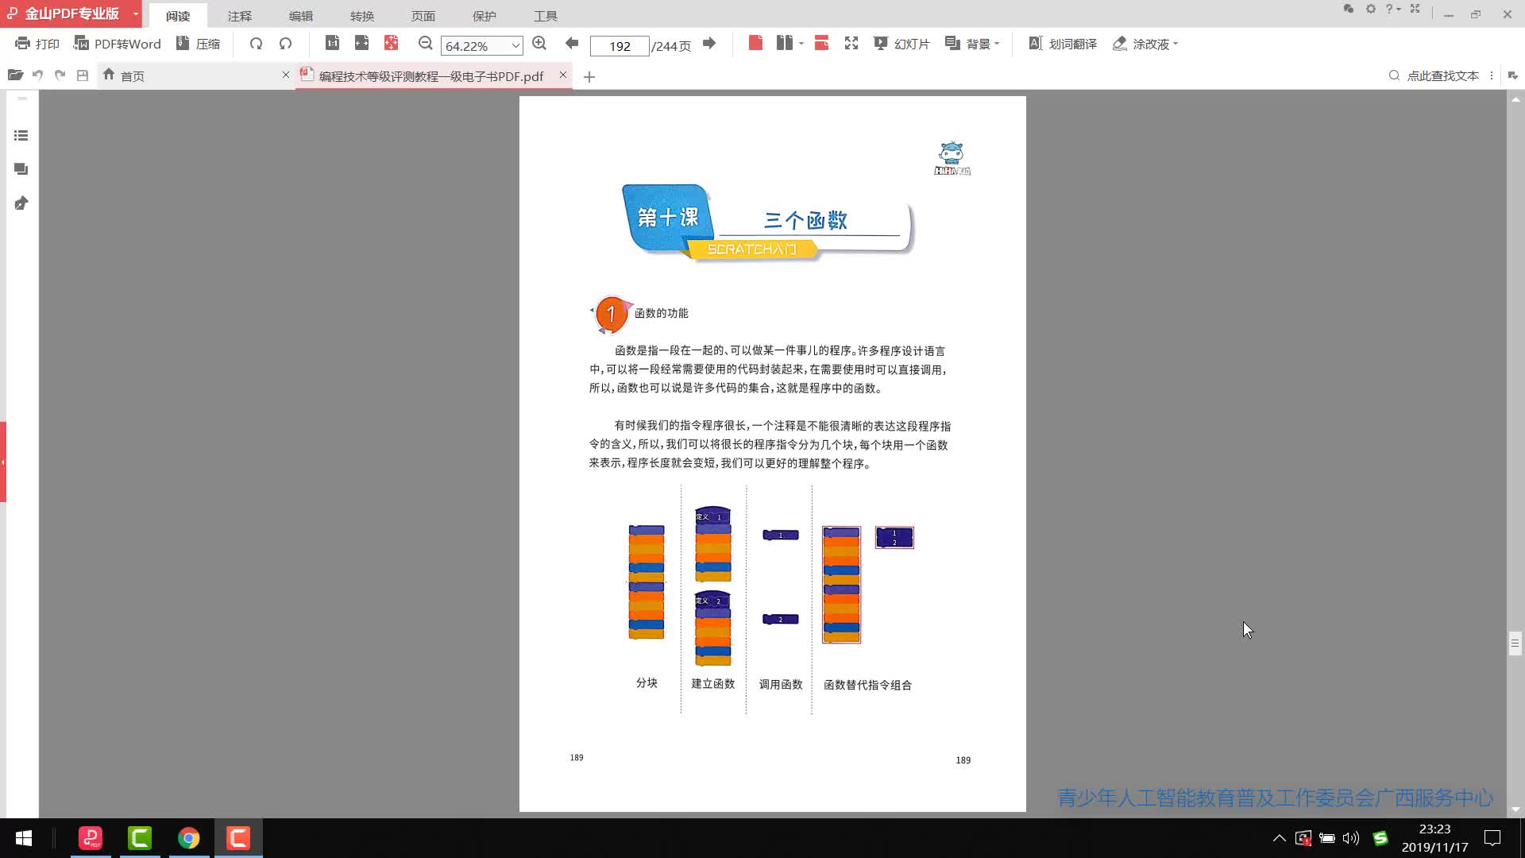The height and width of the screenshot is (858, 1525).
Task: Go to next page arrow
Action: click(x=709, y=44)
